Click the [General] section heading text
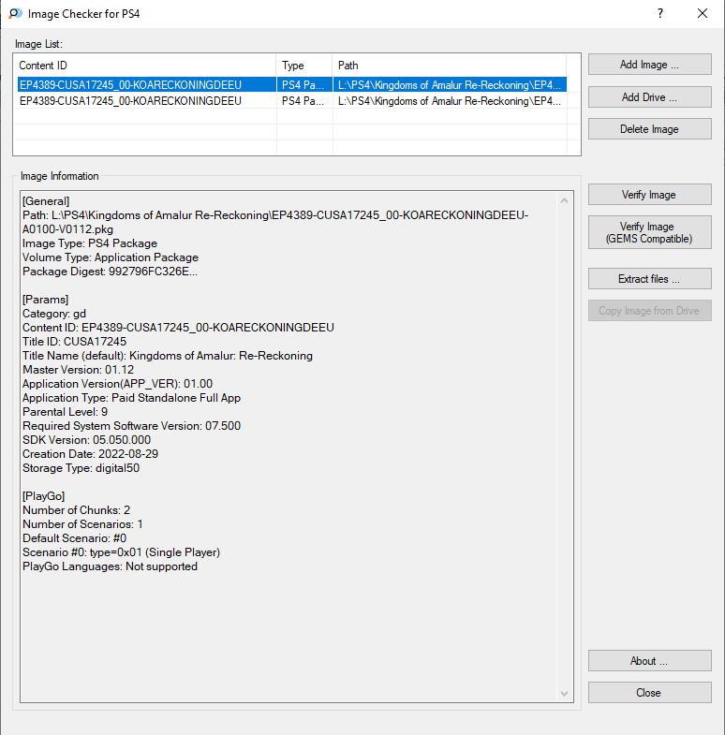 (46, 201)
